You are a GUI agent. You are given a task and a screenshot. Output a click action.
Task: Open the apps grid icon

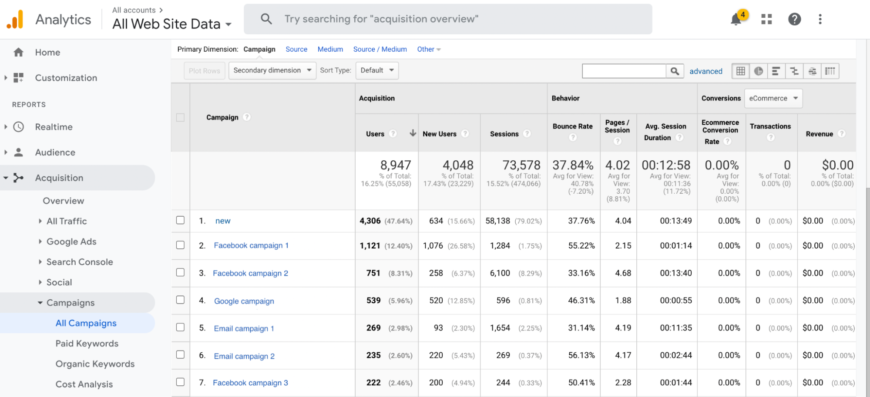tap(766, 19)
